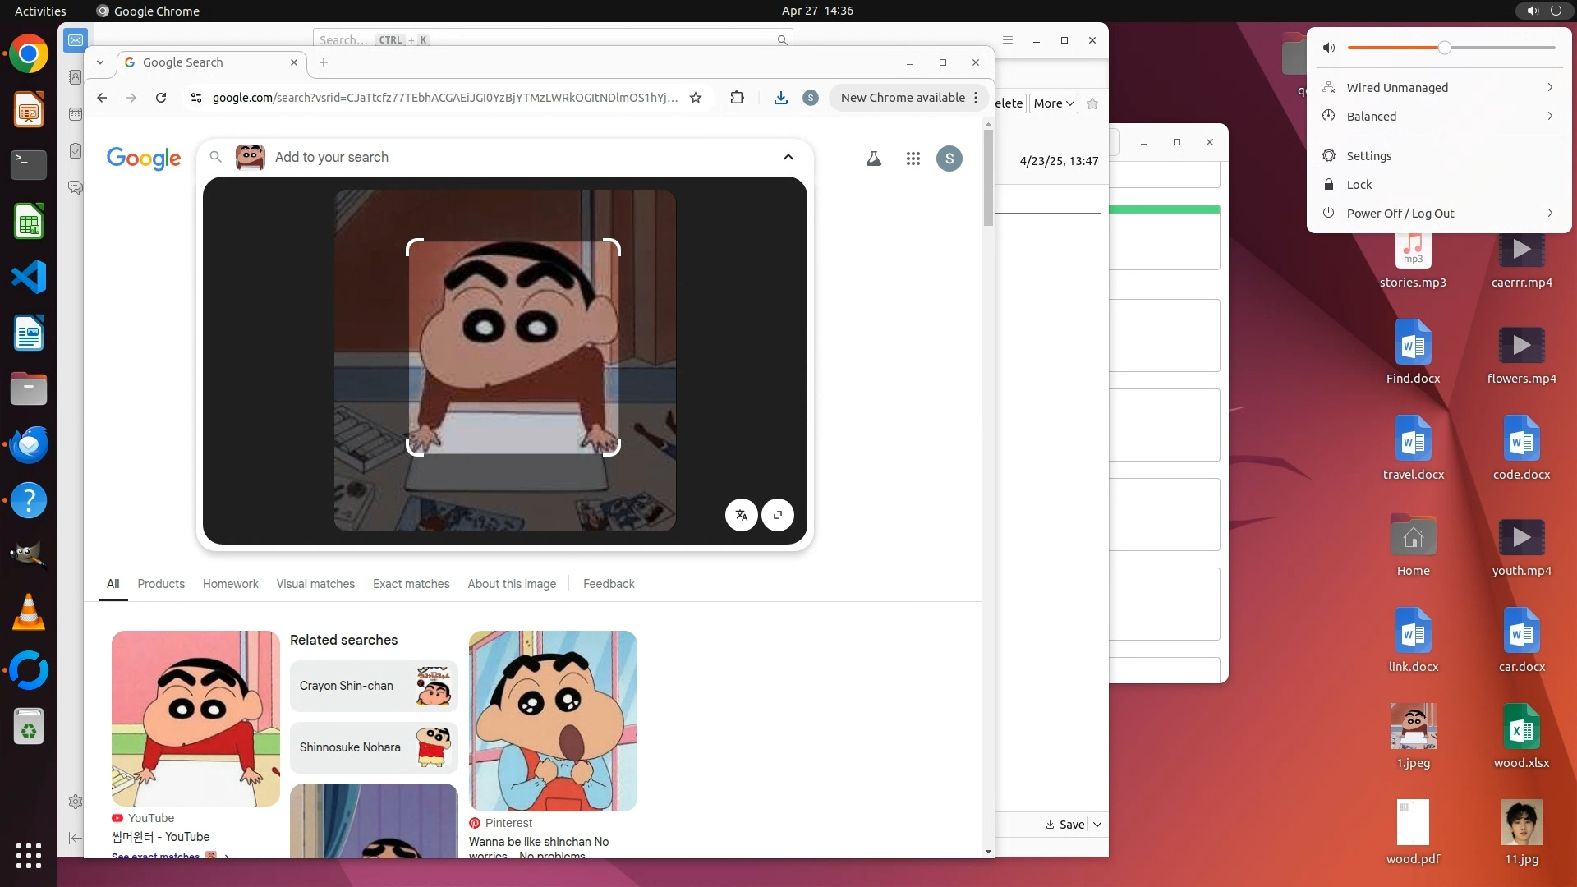
Task: Open the Chrome downloads icon
Action: point(780,98)
